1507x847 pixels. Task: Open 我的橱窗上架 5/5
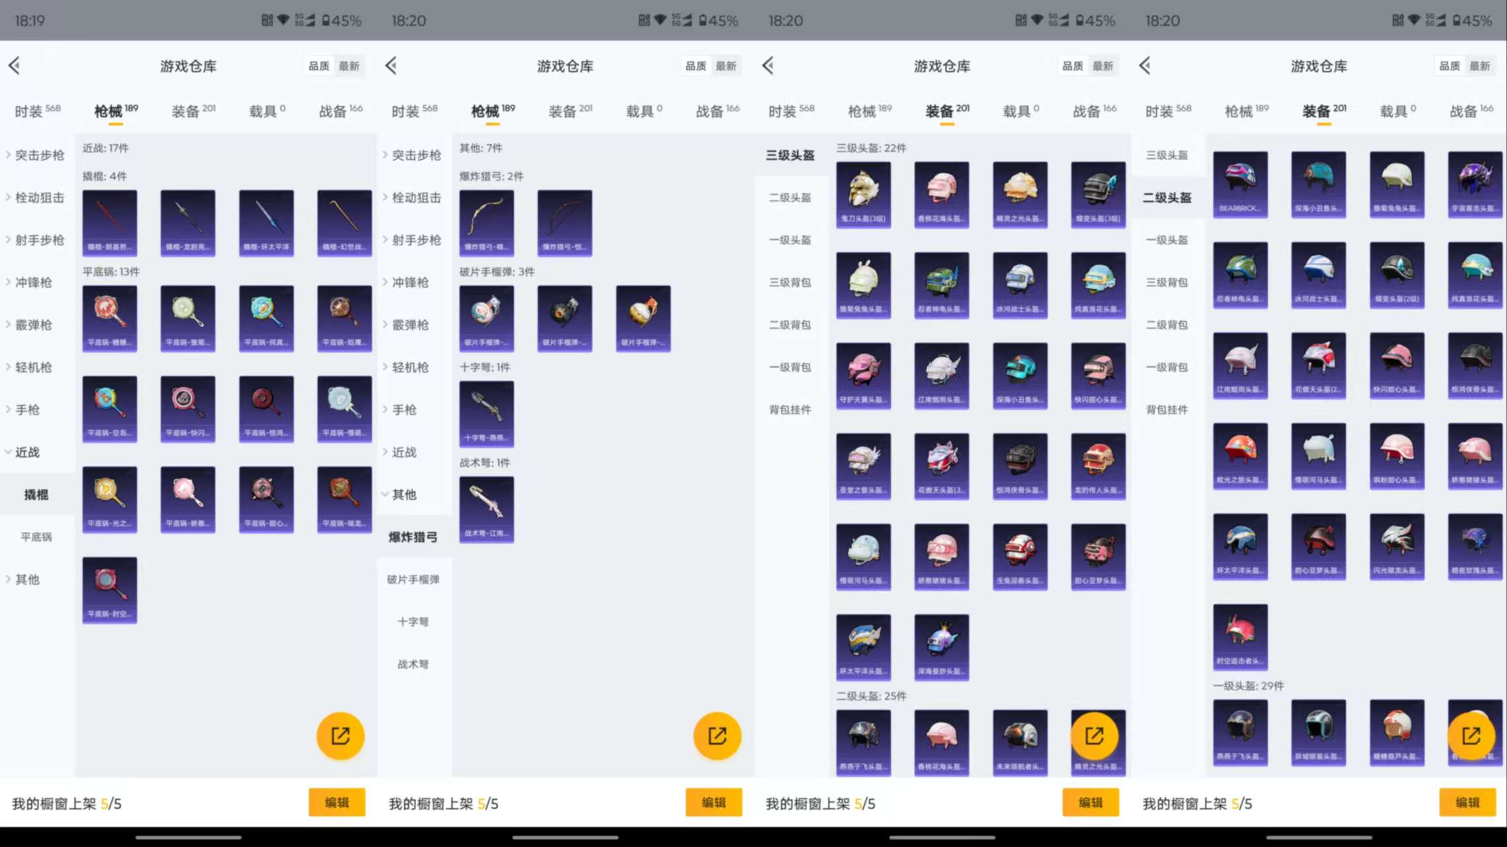coord(66,803)
